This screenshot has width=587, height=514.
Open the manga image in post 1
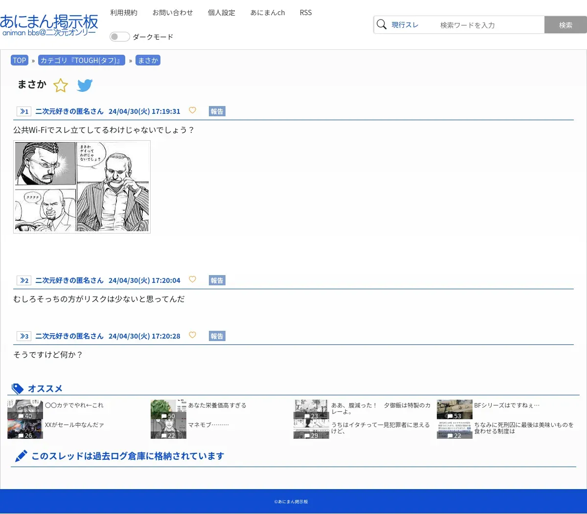coord(82,187)
